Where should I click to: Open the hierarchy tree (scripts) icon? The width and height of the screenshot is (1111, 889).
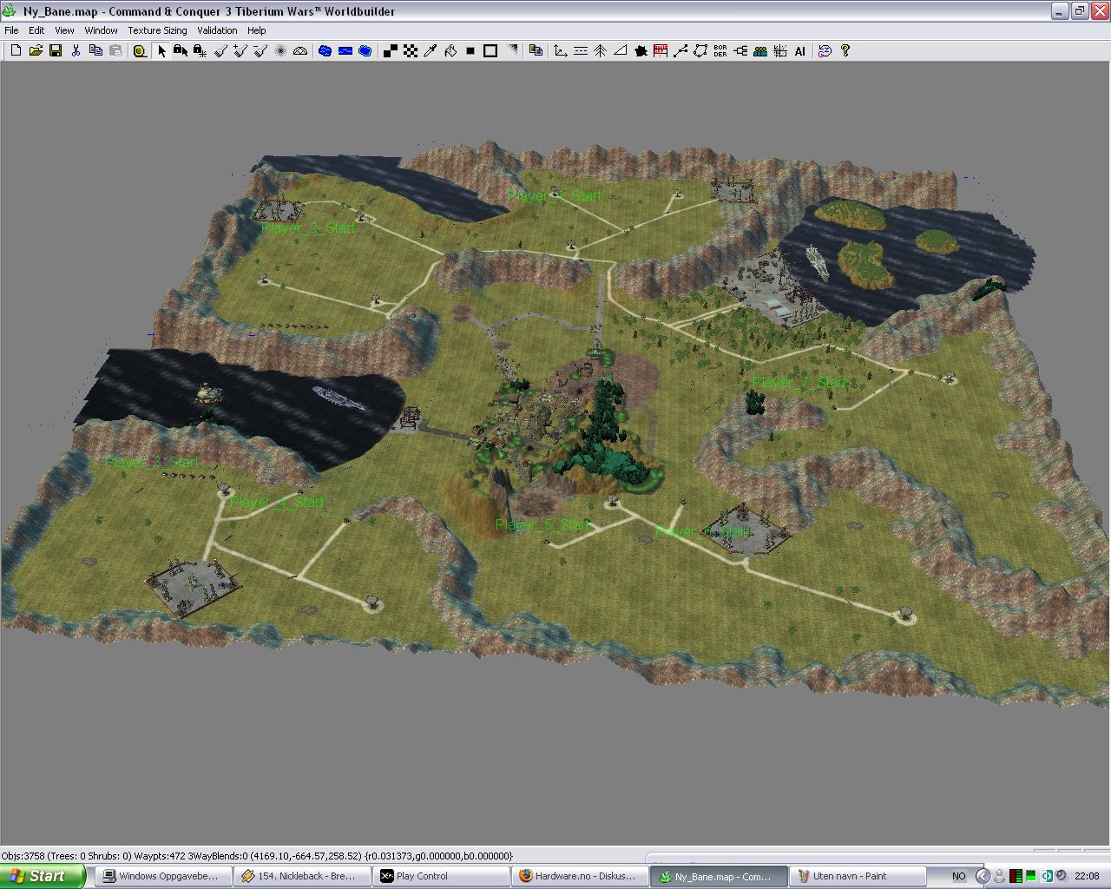coord(740,51)
